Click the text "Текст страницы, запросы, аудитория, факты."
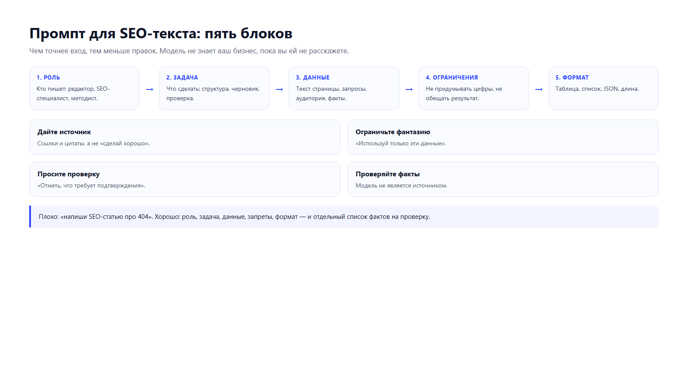Image resolution: width=688 pixels, height=387 pixels. [x=331, y=93]
